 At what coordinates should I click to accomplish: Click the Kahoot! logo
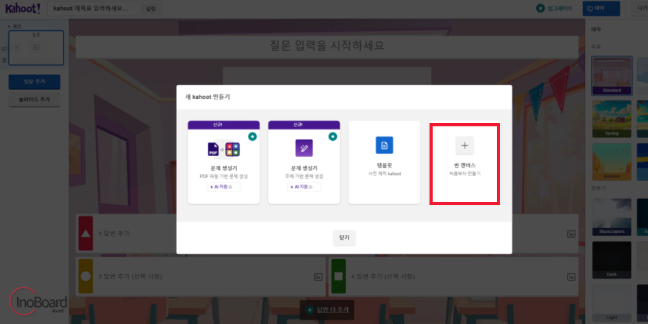pyautogui.click(x=23, y=8)
